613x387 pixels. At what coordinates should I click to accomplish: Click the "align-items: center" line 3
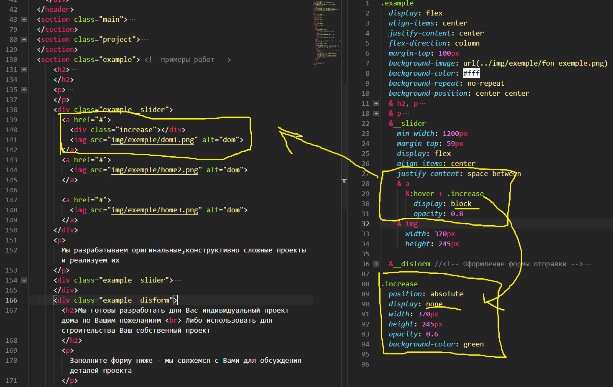click(x=428, y=23)
